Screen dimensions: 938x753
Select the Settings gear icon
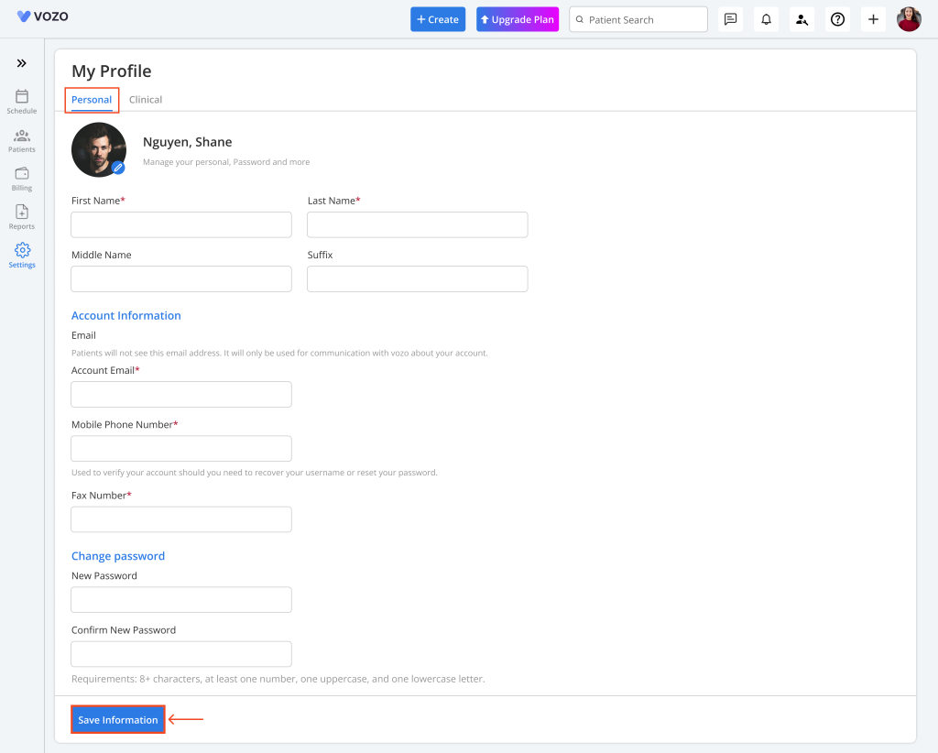point(22,251)
